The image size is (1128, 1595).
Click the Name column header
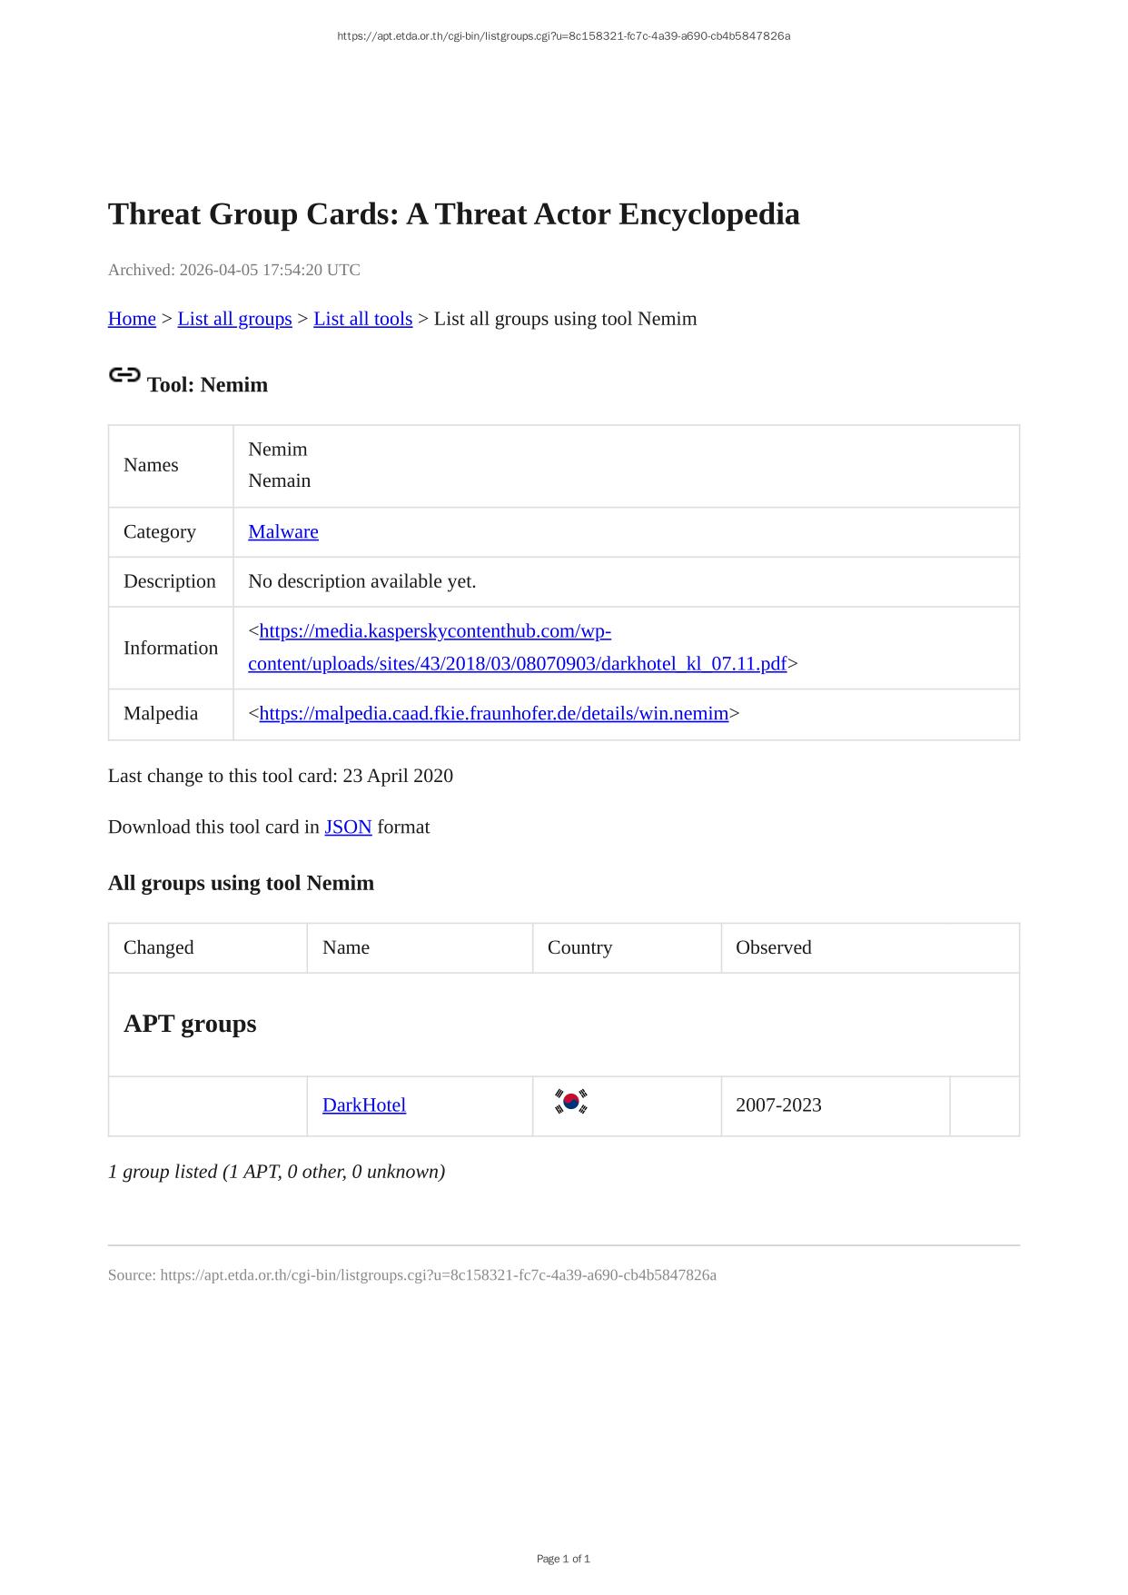coord(346,947)
